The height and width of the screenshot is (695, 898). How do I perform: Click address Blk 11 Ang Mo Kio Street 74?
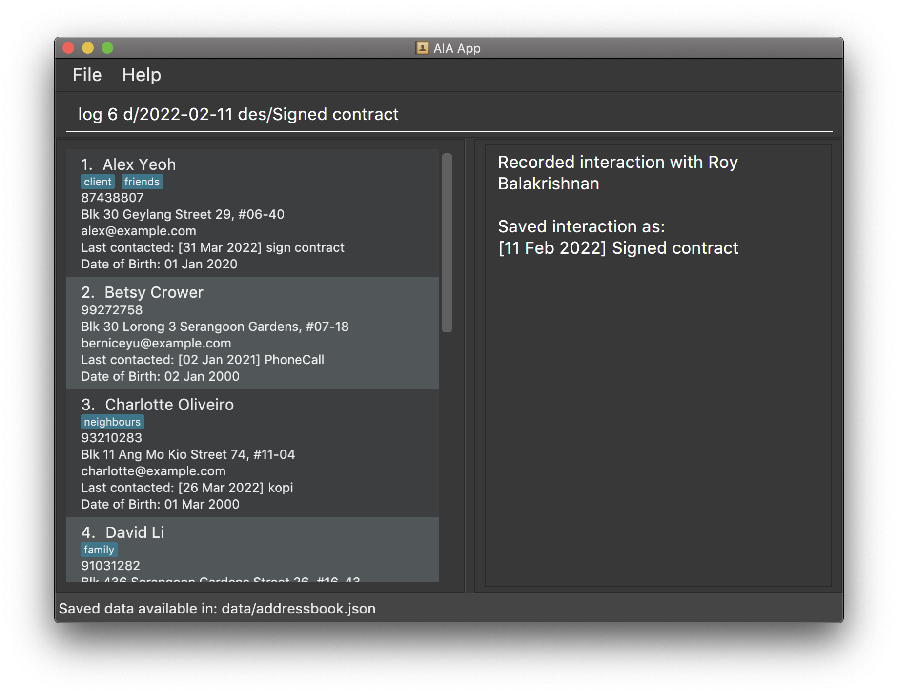click(188, 454)
